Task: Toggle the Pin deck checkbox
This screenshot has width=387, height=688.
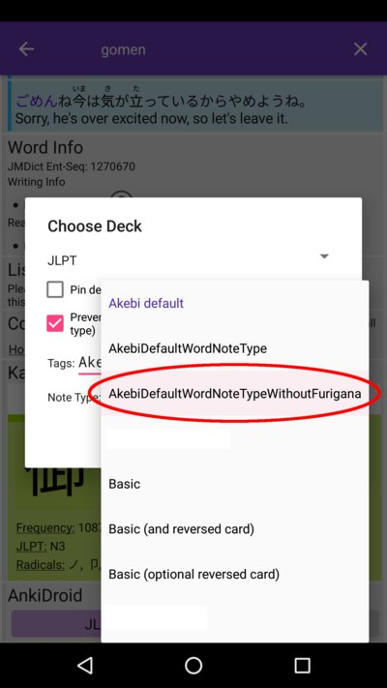Action: coord(55,290)
